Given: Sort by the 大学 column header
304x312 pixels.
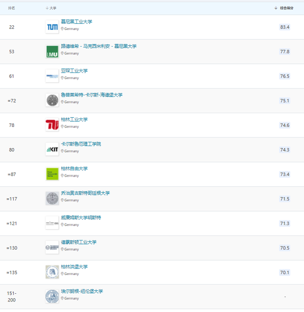Looking at the screenshot, I should pos(51,8).
